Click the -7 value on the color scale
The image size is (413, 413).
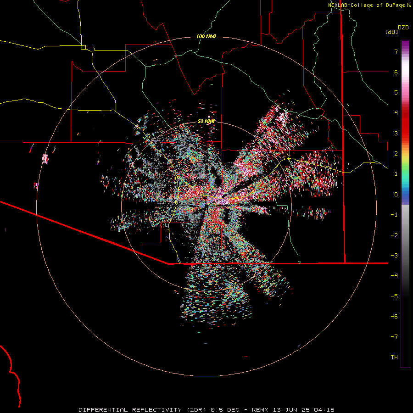pyautogui.click(x=394, y=337)
